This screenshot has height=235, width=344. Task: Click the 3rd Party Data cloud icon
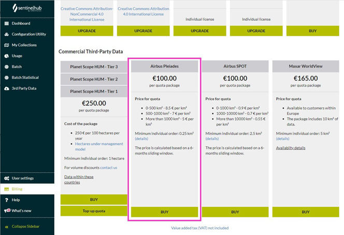coord(7,88)
